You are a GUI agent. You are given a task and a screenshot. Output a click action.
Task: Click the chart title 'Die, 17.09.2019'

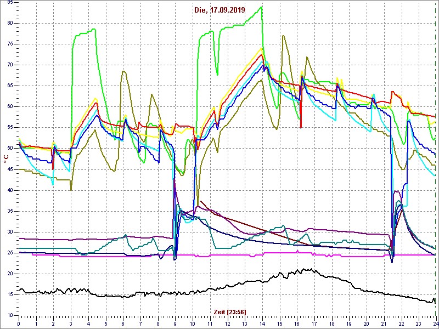pos(219,10)
